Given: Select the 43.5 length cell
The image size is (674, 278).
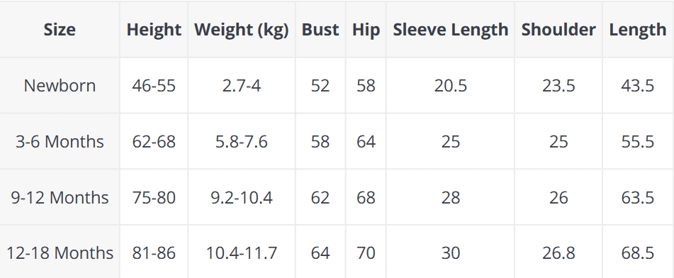Looking at the screenshot, I should tap(637, 86).
